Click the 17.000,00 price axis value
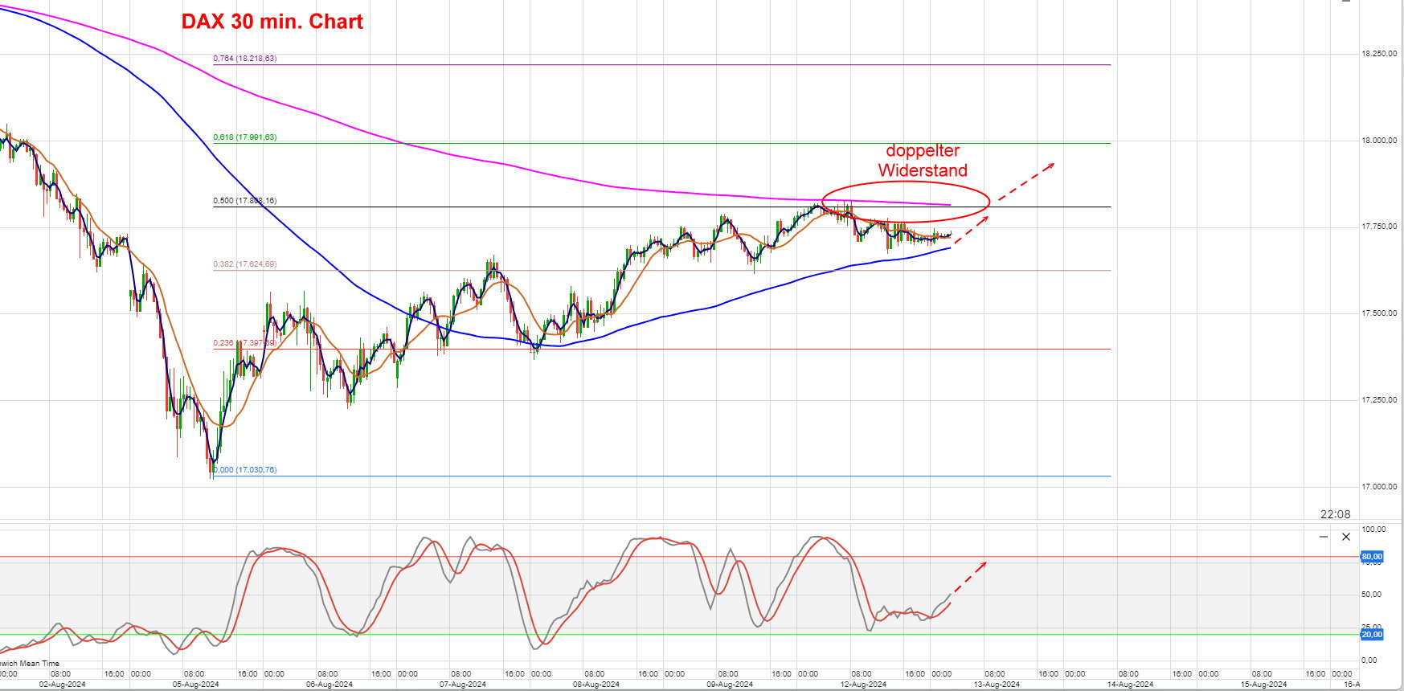The width and height of the screenshot is (1404, 691). (x=1379, y=487)
